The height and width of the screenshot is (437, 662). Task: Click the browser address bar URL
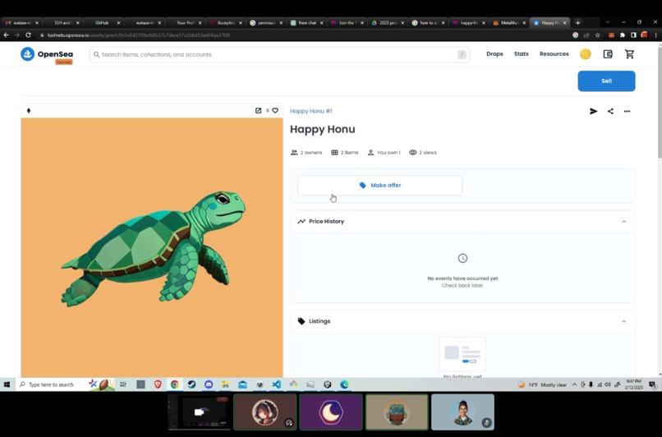pyautogui.click(x=139, y=35)
